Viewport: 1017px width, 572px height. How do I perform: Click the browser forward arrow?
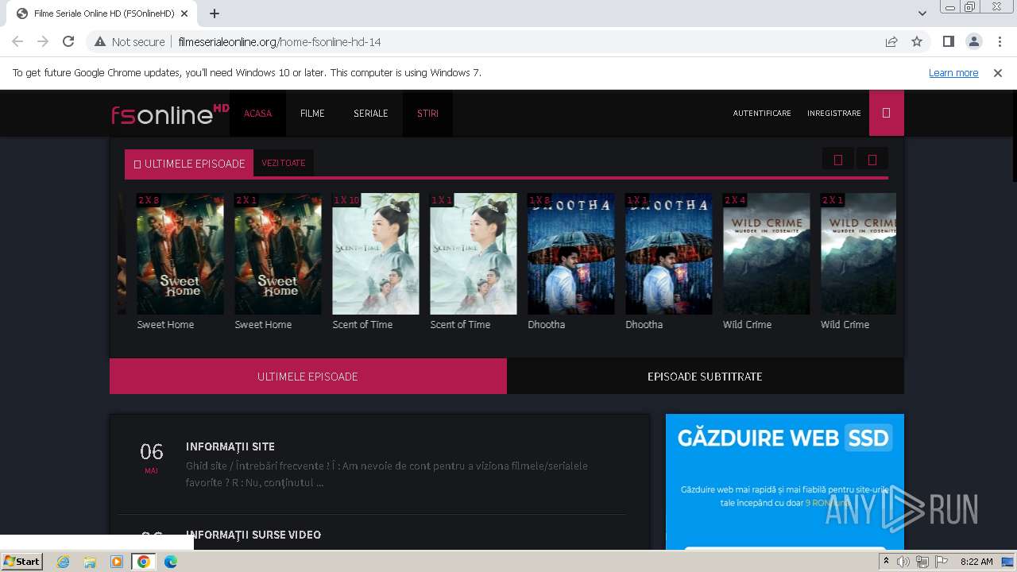click(x=43, y=41)
